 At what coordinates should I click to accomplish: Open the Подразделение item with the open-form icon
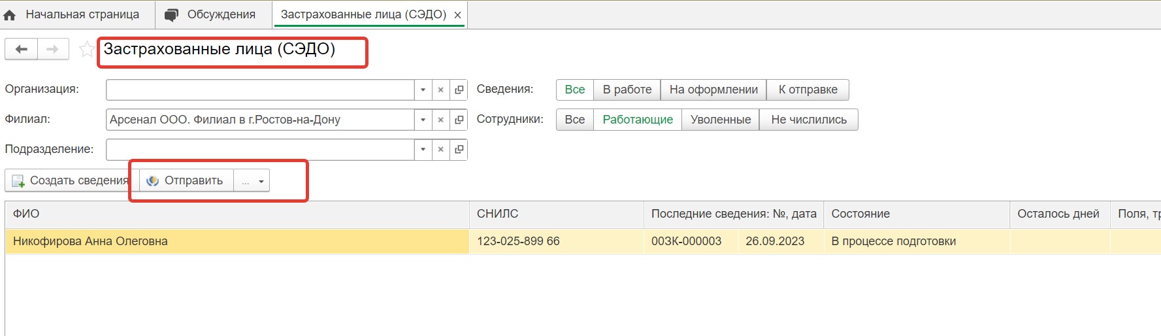[x=459, y=150]
